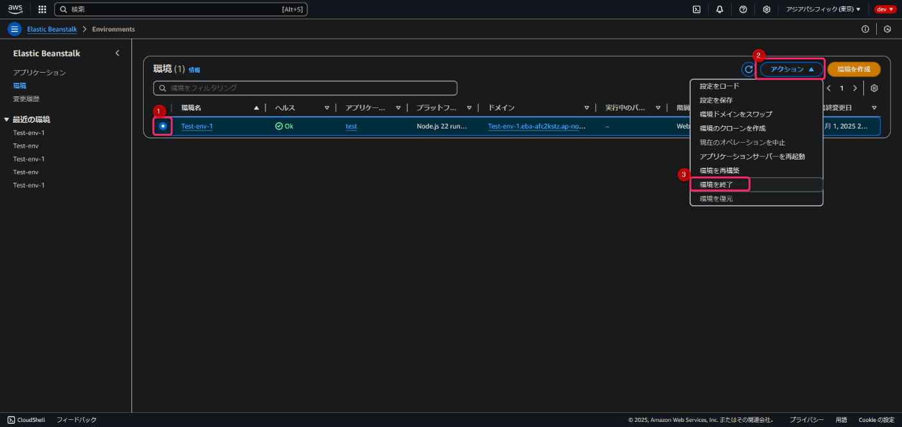This screenshot has height=427, width=902.
Task: Refresh the environments list
Action: pyautogui.click(x=748, y=69)
